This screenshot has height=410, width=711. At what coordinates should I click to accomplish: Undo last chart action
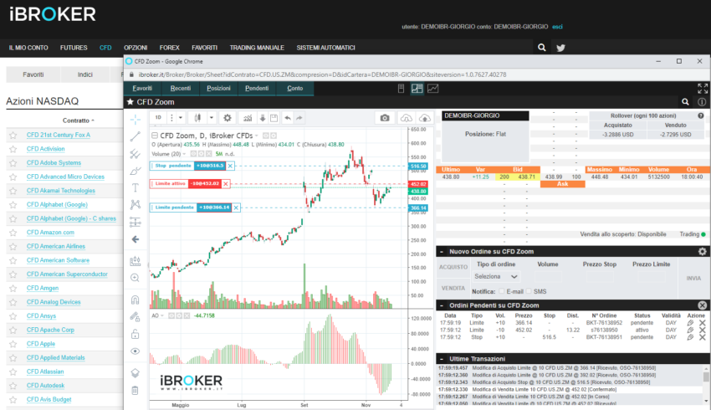[x=288, y=118]
